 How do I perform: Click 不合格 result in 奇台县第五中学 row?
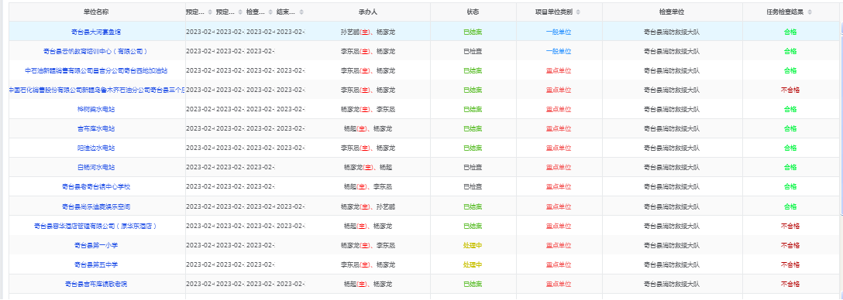(790, 264)
